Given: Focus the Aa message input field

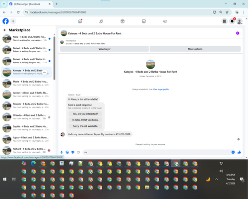Looking at the screenshot, I should pos(157,152).
